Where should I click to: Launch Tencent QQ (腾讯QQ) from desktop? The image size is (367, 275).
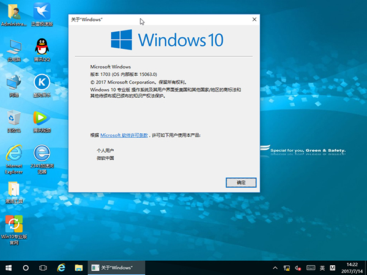[42, 48]
